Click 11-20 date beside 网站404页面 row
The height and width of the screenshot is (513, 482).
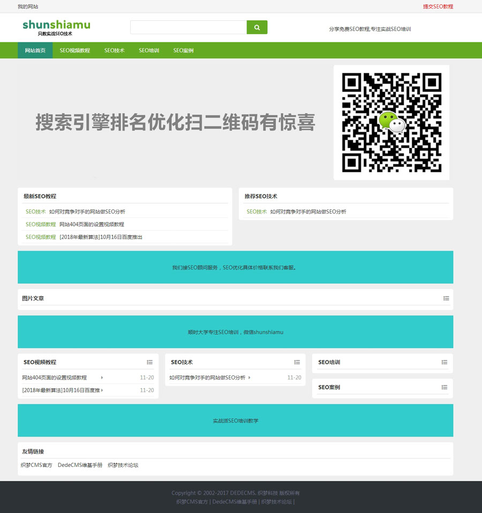147,378
